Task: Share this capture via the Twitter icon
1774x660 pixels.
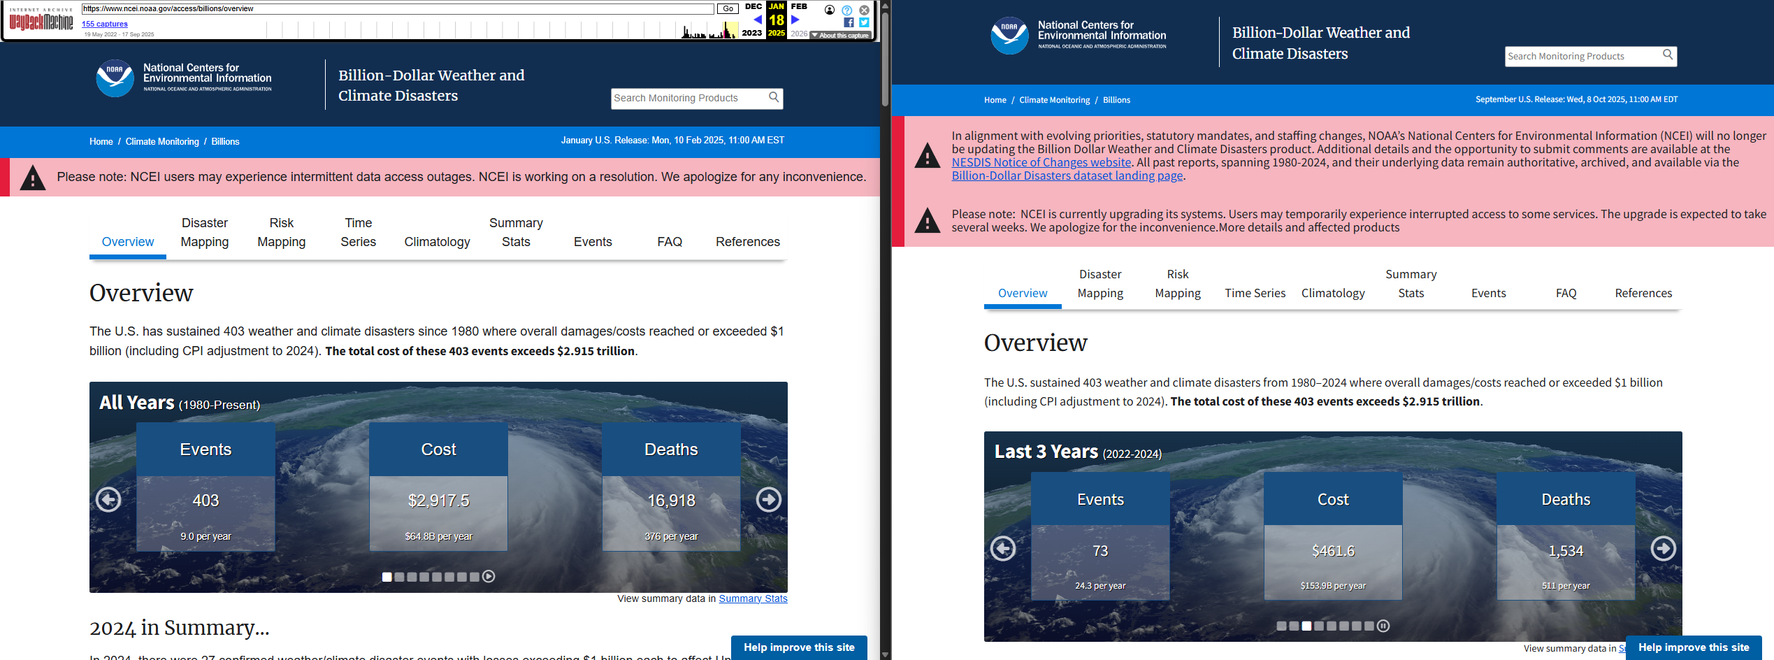Action: pos(864,22)
